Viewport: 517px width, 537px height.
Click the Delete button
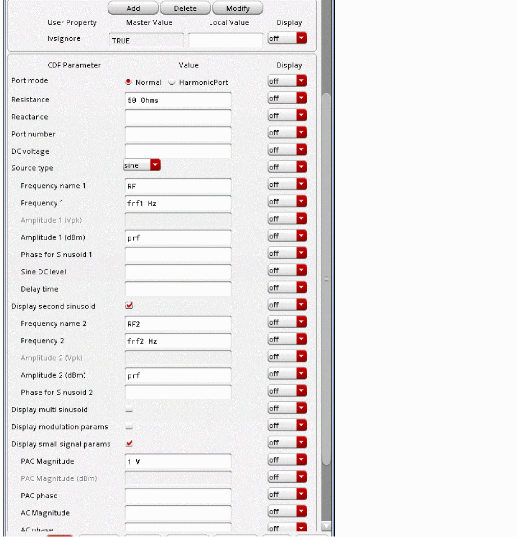click(185, 8)
